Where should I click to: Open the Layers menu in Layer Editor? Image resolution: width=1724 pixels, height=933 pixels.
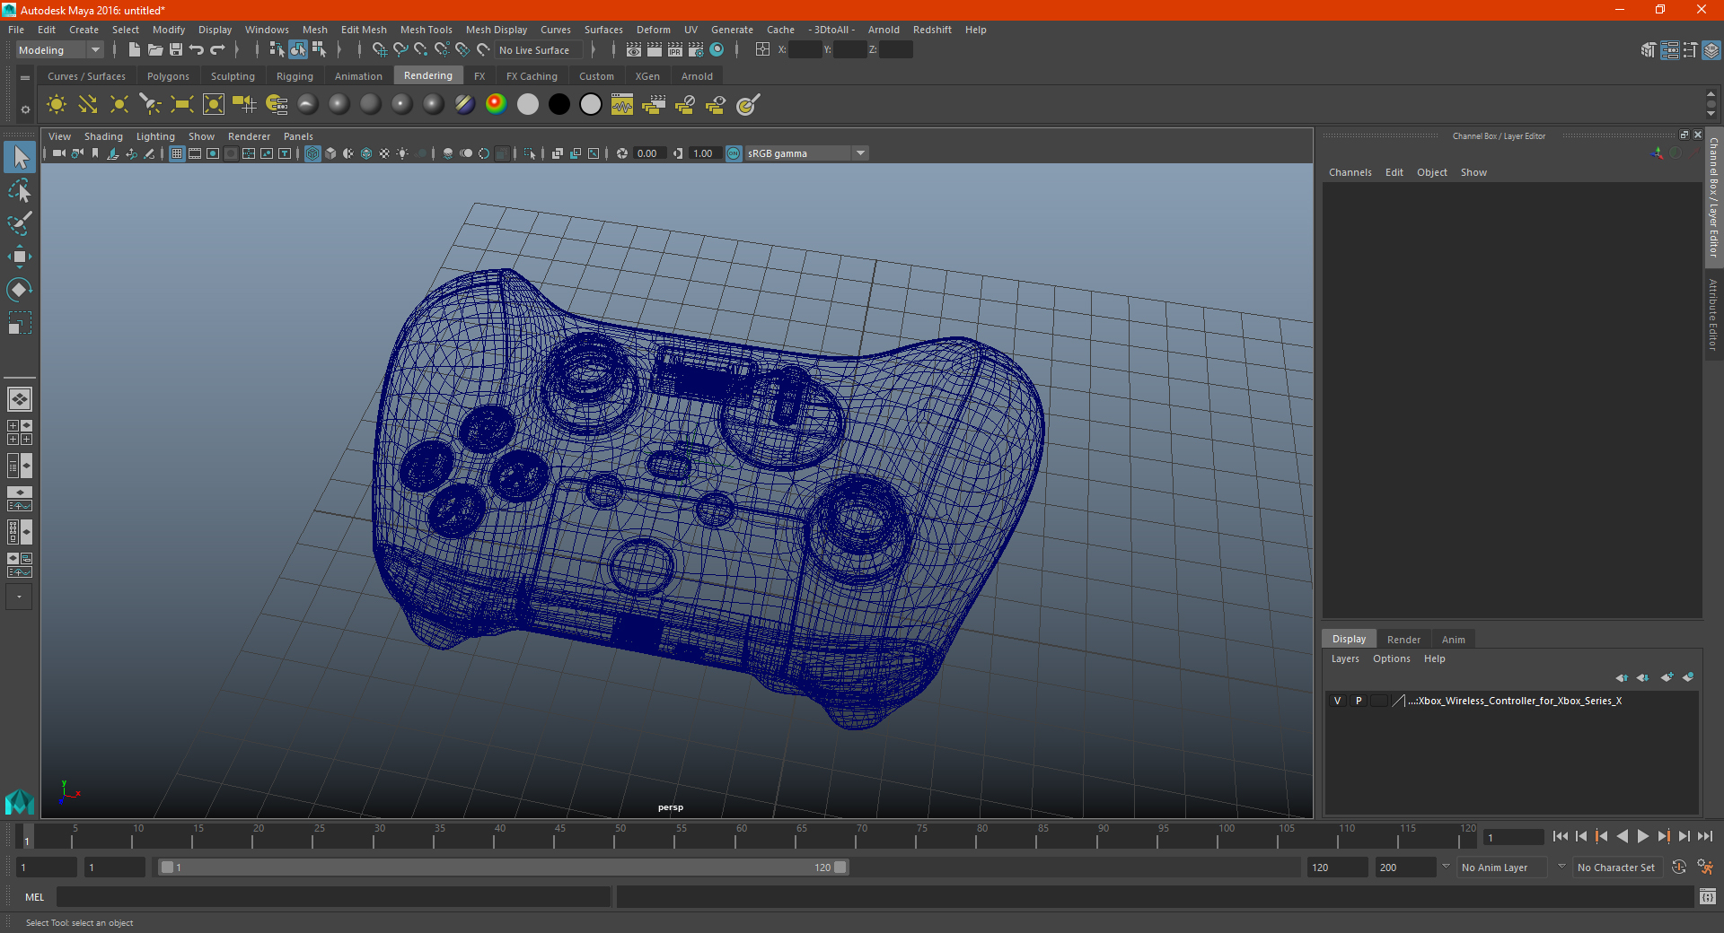coord(1344,658)
